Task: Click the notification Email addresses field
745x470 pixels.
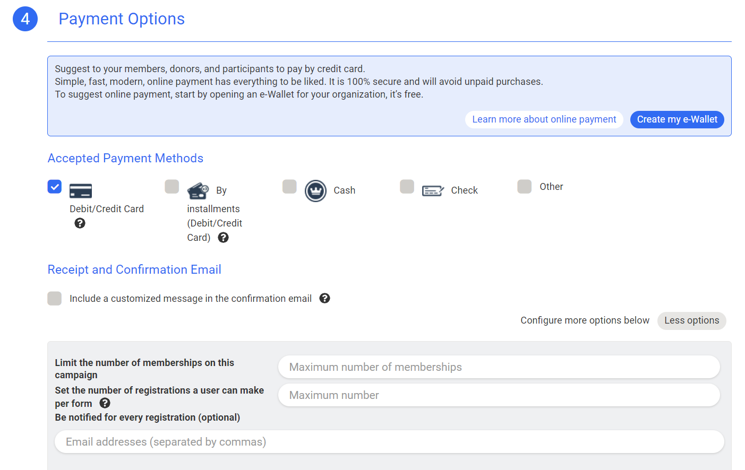Action: (x=389, y=442)
